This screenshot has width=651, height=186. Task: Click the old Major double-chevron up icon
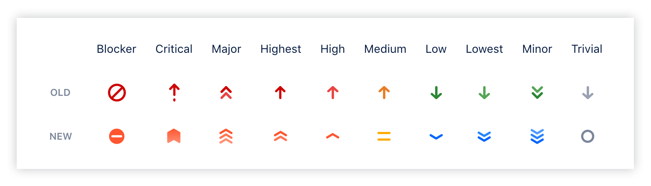pos(226,93)
